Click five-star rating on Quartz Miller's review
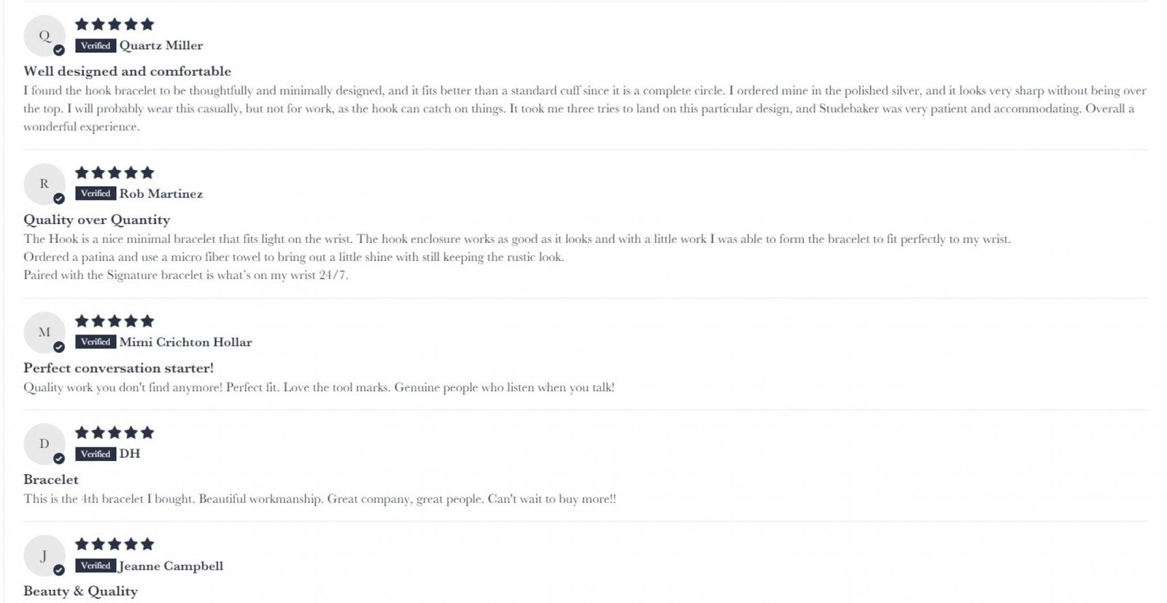The height and width of the screenshot is (603, 1167). [x=115, y=24]
